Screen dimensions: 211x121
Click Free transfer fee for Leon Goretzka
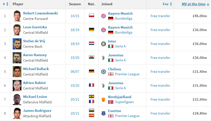pyautogui.click(x=160, y=30)
